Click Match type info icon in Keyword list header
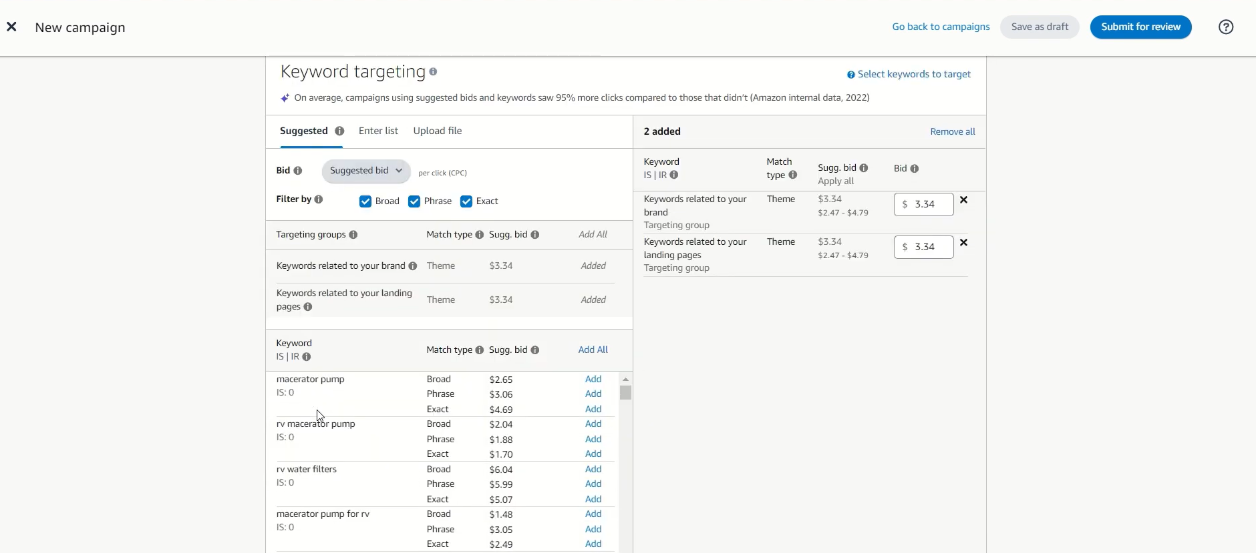The height and width of the screenshot is (553, 1256). coord(480,350)
